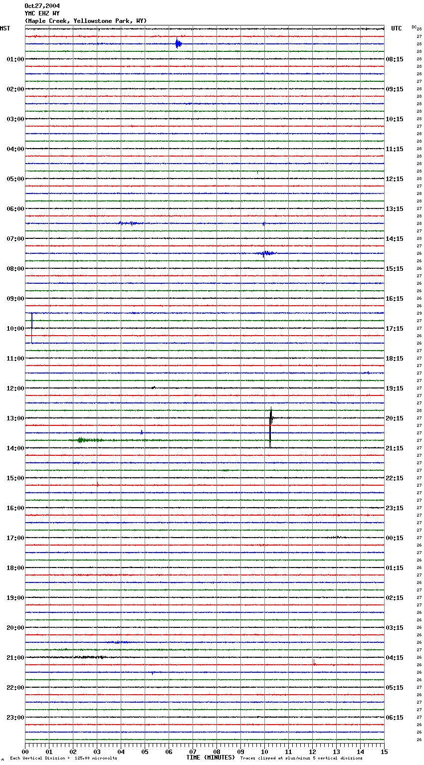
Task: Click the minute 12 tick label
Action: pyautogui.click(x=312, y=752)
